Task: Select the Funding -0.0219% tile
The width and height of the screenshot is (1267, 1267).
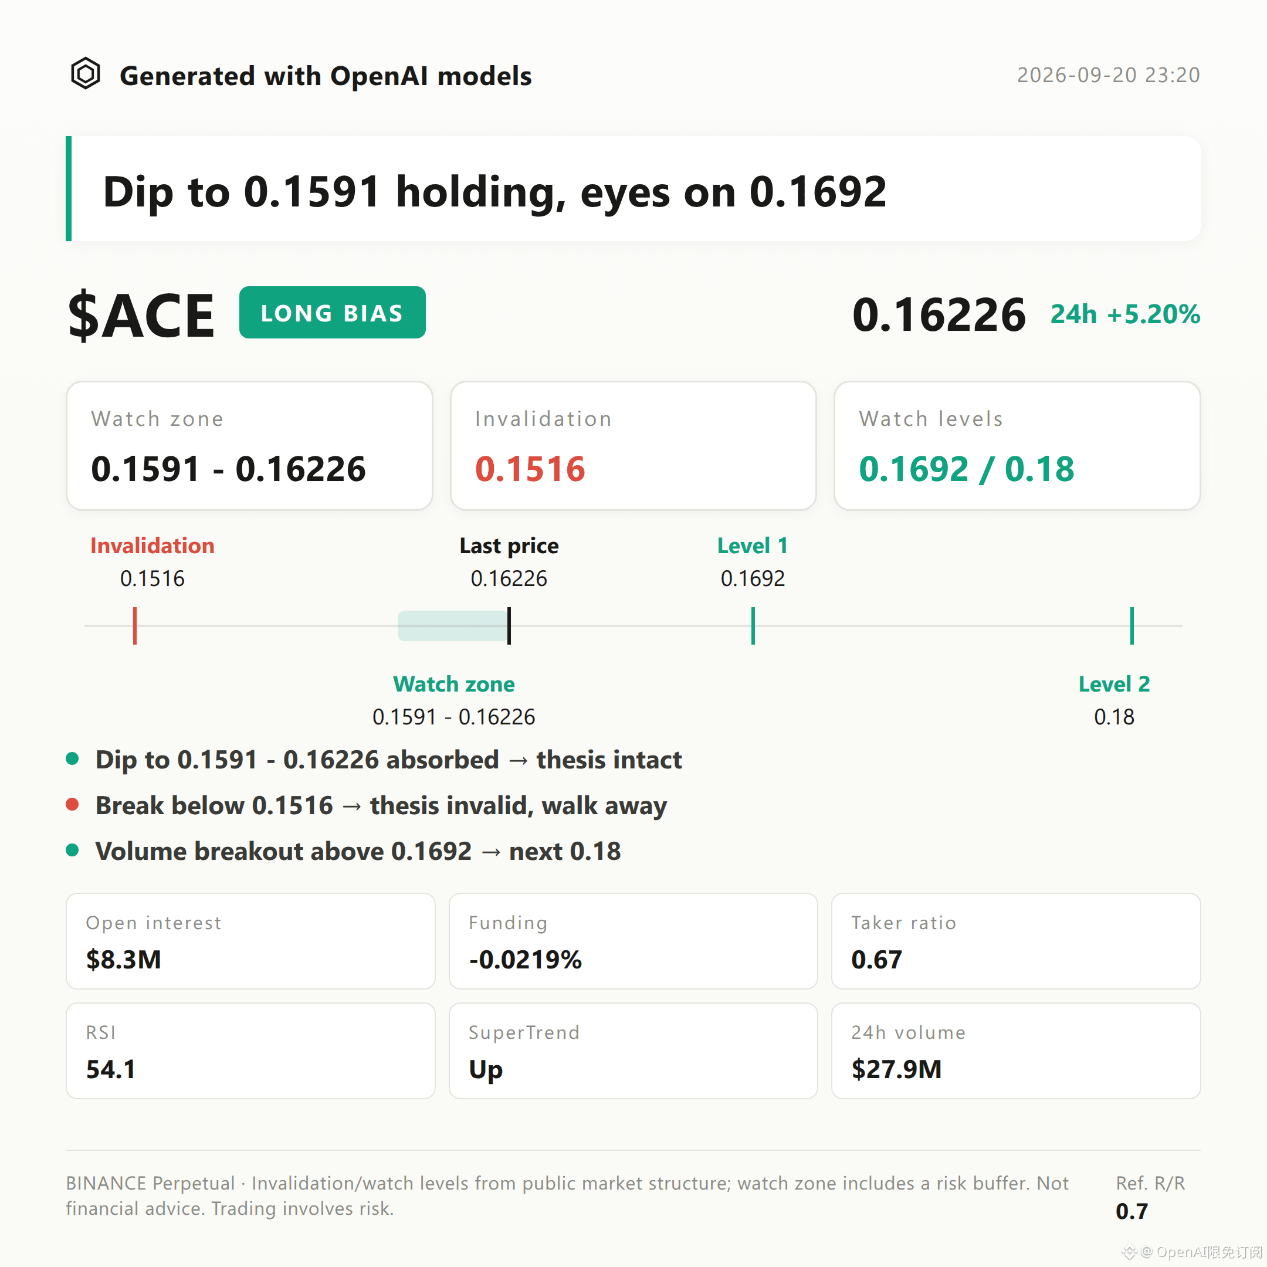Action: click(x=633, y=941)
